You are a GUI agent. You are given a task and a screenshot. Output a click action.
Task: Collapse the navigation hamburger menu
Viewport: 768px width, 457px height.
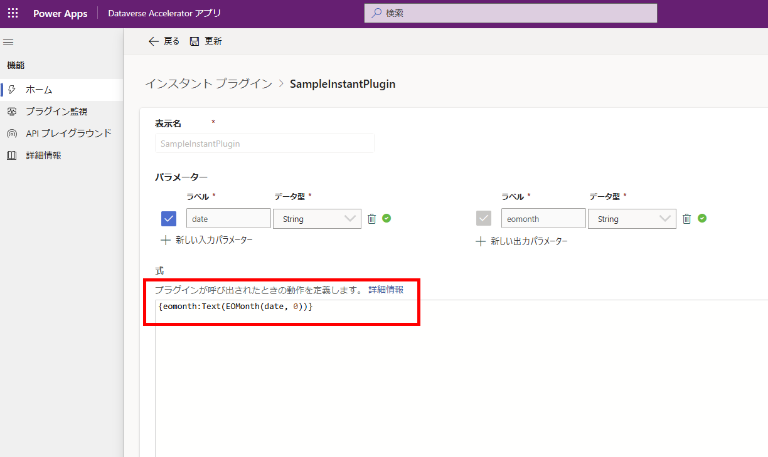coord(9,42)
